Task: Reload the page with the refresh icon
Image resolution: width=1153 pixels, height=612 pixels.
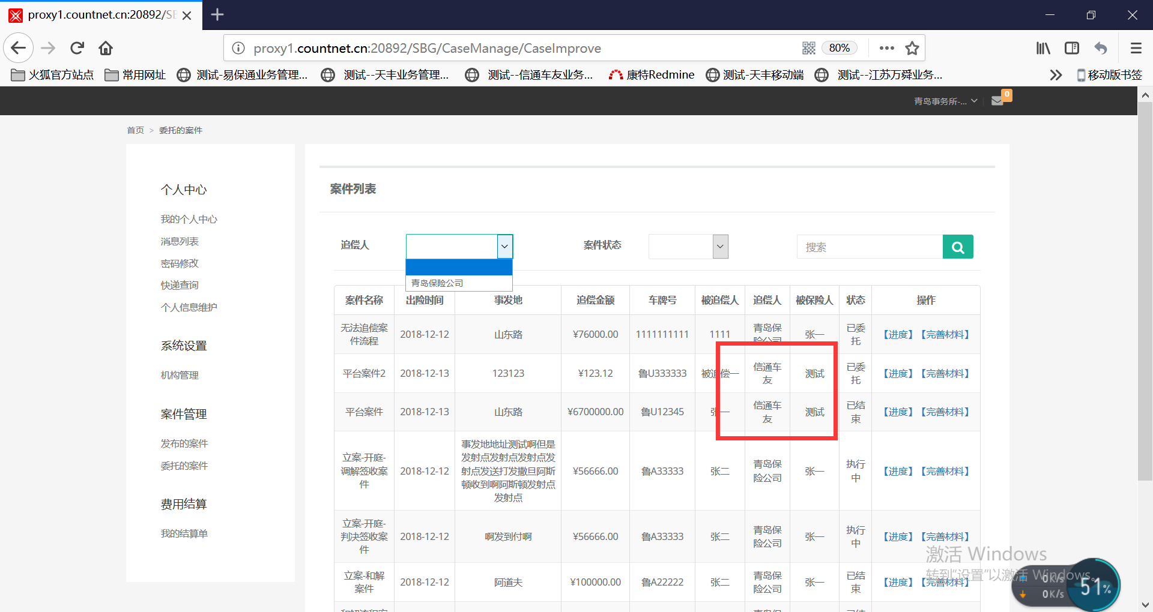Action: pyautogui.click(x=77, y=48)
